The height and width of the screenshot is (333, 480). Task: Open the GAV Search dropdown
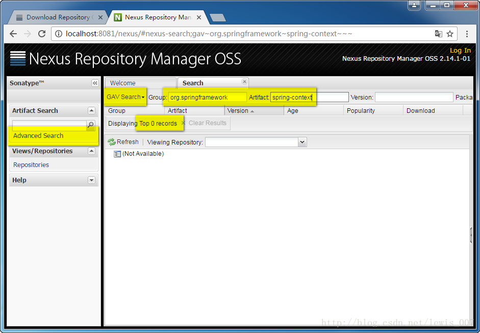point(125,97)
